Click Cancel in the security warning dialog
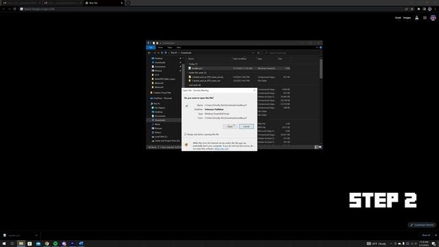 pos(246,126)
